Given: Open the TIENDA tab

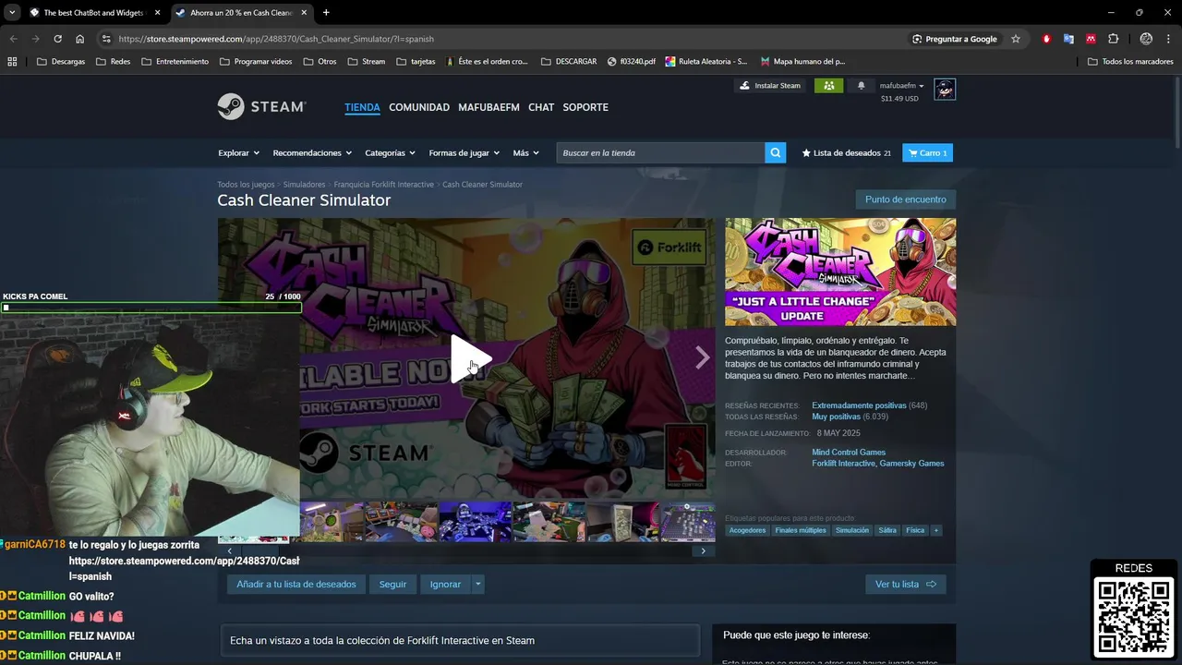Looking at the screenshot, I should (x=362, y=107).
